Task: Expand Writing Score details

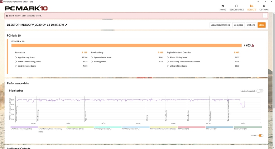Action: (92, 62)
